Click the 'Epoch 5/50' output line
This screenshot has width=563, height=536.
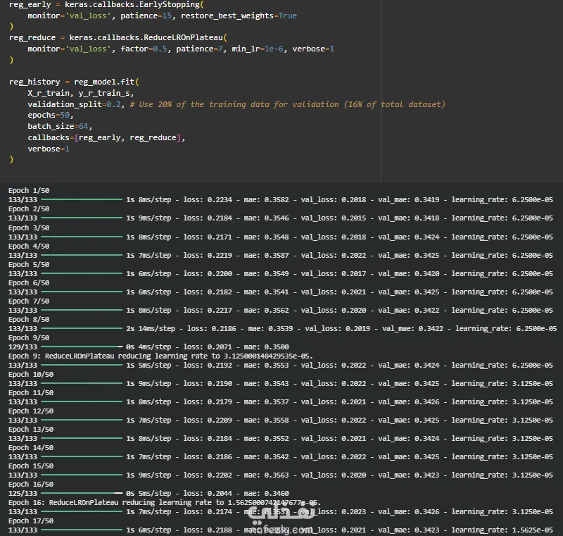pos(29,264)
